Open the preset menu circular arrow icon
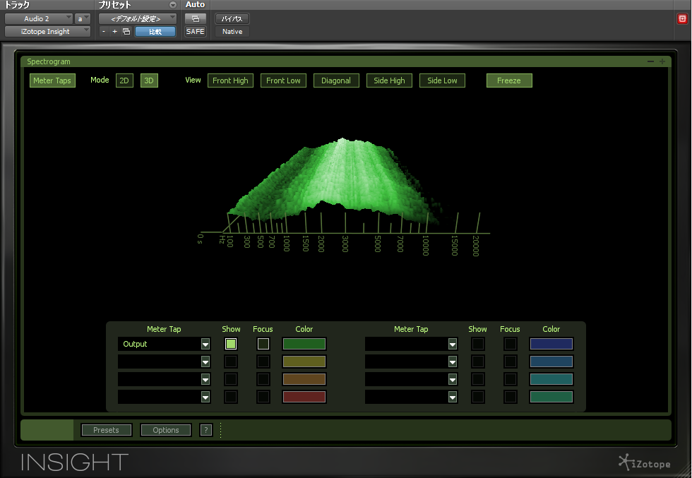Screen dimensions: 692x478 click(x=173, y=5)
